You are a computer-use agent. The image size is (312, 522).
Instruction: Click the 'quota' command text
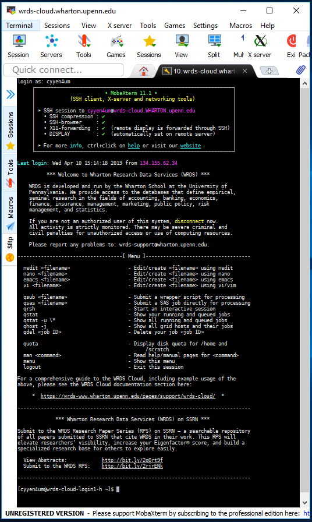click(x=31, y=344)
